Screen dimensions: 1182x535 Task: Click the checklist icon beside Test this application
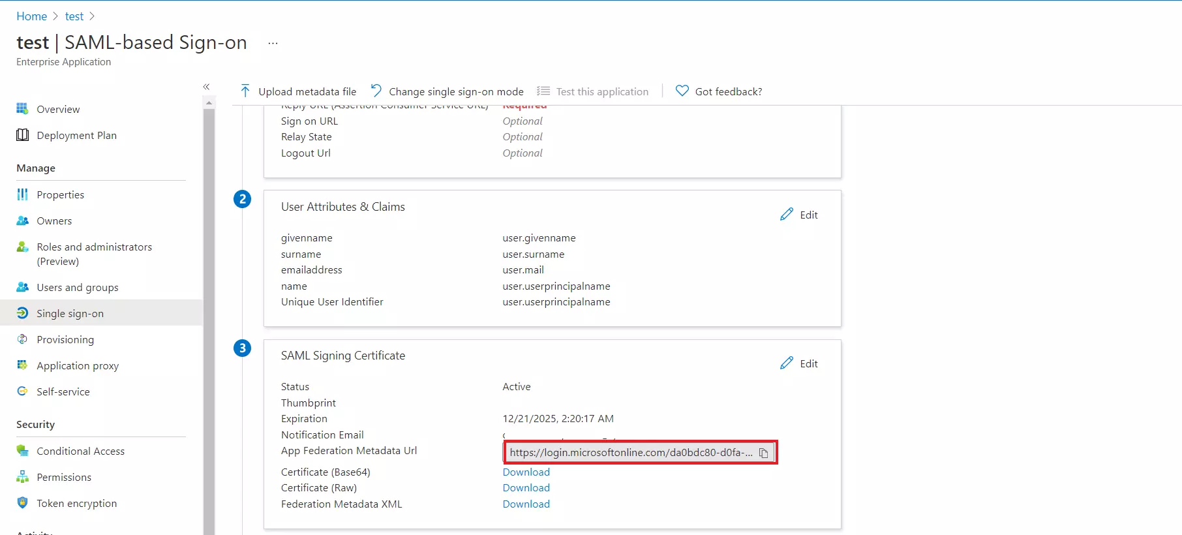[543, 91]
